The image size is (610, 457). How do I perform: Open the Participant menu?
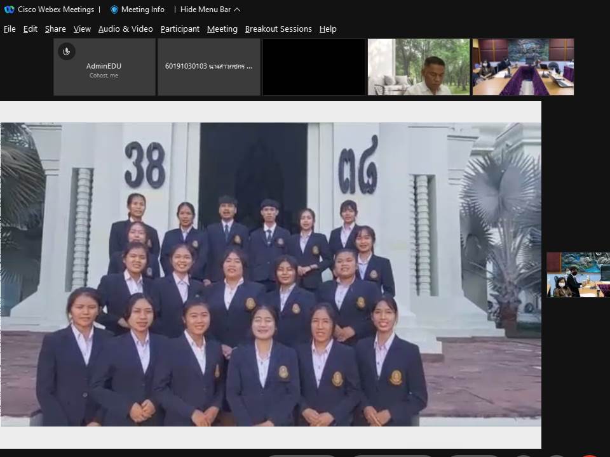tap(180, 29)
